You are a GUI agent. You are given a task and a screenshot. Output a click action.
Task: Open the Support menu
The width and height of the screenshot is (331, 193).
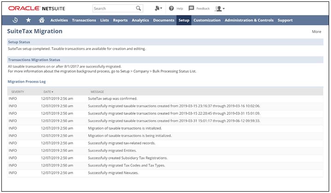[x=285, y=20]
